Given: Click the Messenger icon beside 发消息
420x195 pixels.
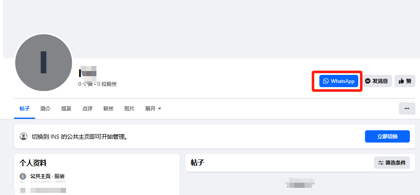Looking at the screenshot, I should pyautogui.click(x=368, y=81).
